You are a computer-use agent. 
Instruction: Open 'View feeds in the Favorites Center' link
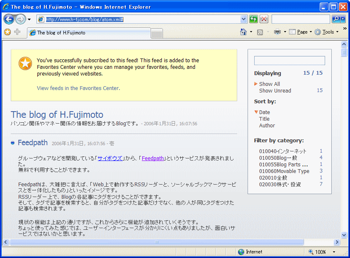point(78,88)
